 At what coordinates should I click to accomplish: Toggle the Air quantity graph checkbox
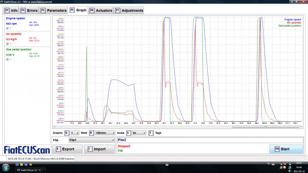[x=7, y=44]
